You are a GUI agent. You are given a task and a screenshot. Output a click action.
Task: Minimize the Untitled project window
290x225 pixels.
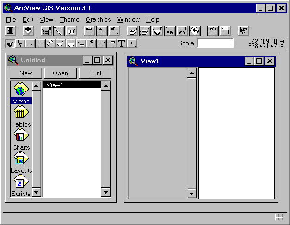pos(87,60)
